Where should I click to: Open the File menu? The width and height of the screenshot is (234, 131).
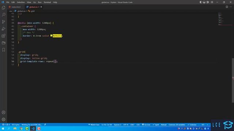[x=8, y=2]
